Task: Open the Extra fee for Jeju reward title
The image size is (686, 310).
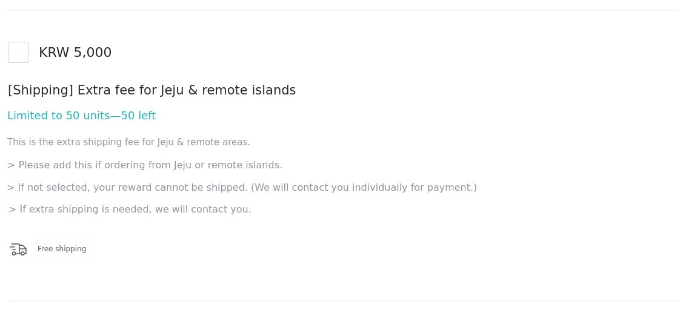Action: coord(152,90)
